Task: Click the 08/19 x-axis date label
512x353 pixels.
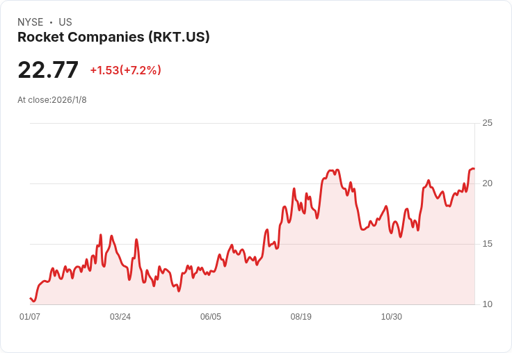Action: coord(301,316)
